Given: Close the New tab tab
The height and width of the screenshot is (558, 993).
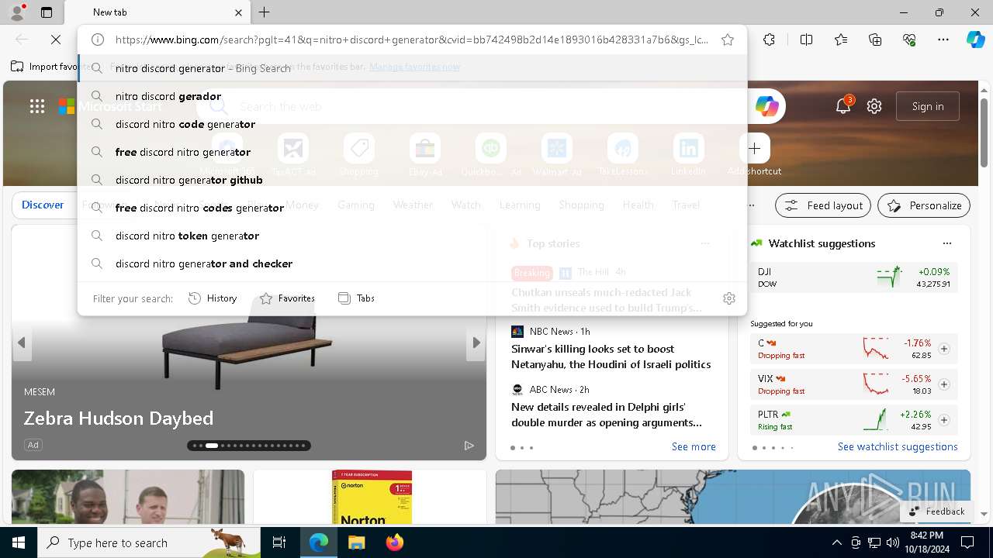Looking at the screenshot, I should [x=238, y=12].
